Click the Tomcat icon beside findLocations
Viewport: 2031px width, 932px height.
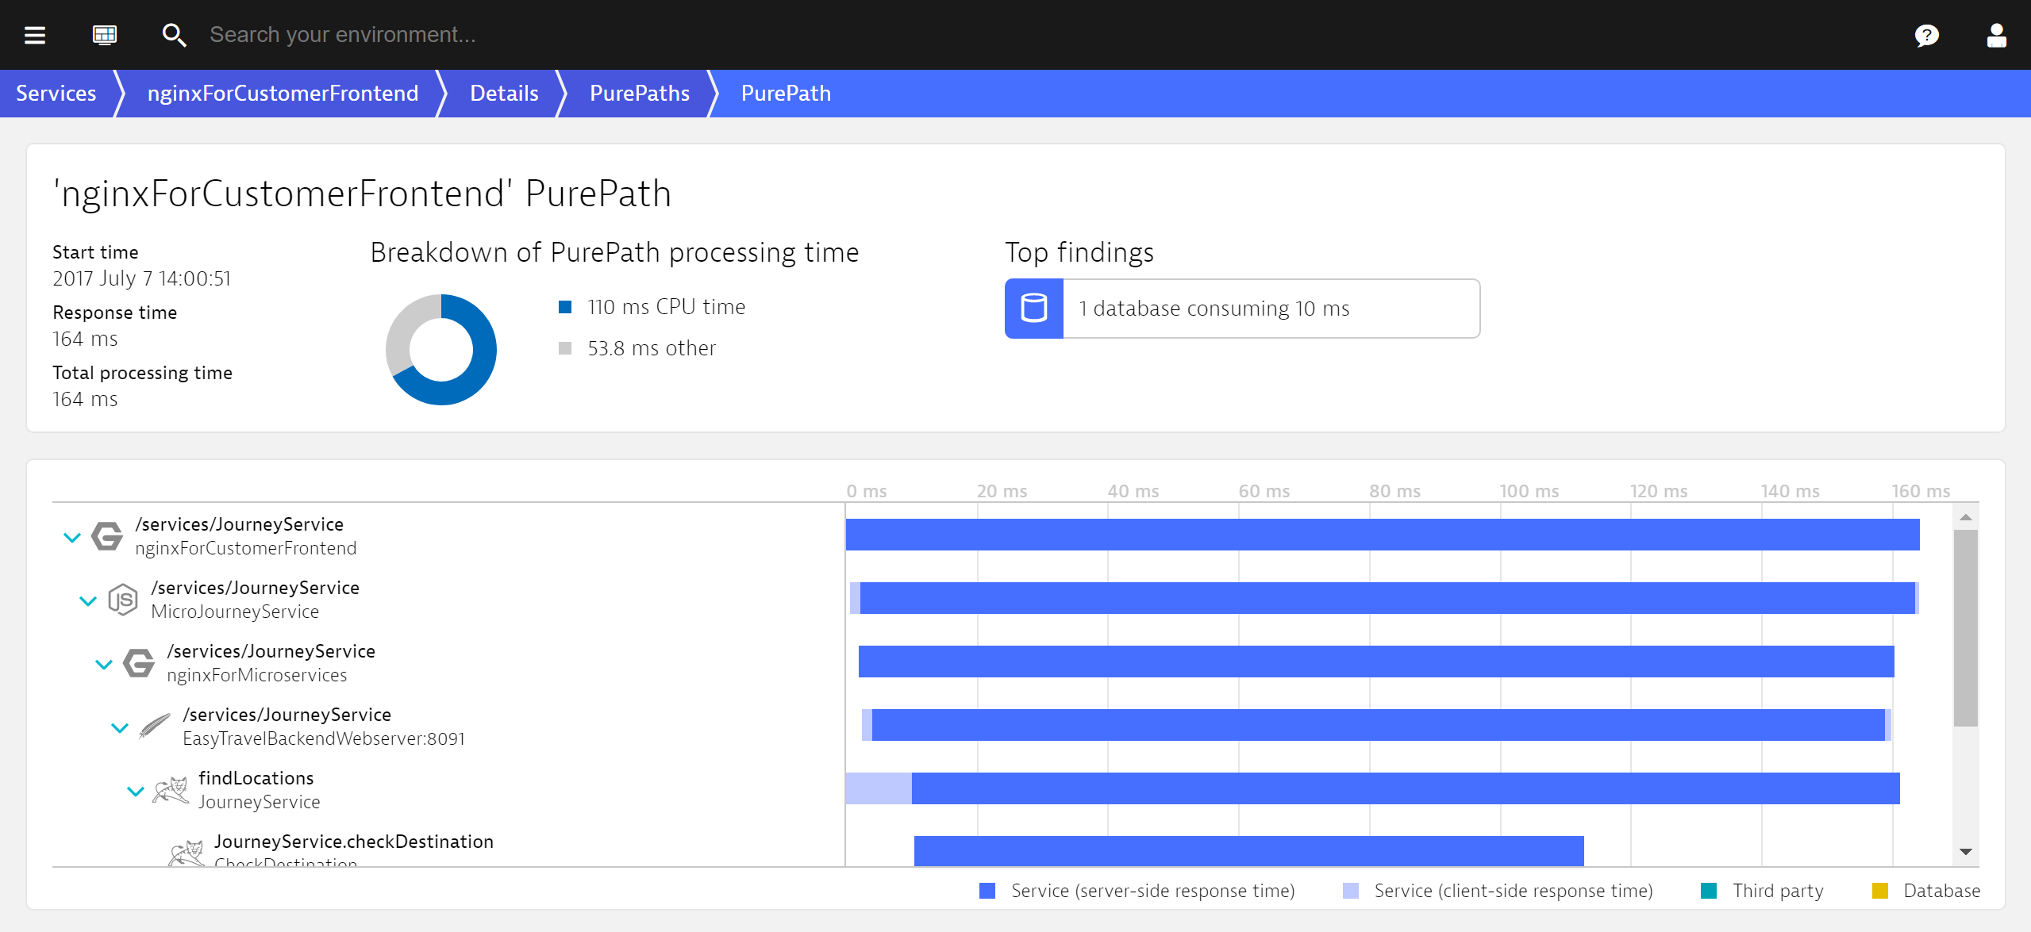click(171, 790)
